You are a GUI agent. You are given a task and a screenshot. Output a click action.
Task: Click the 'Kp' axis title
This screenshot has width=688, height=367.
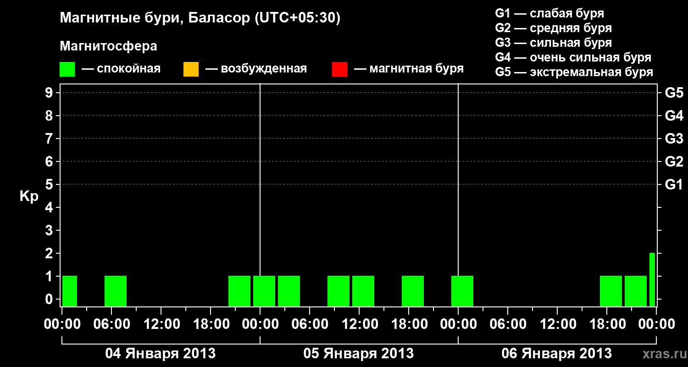coord(29,196)
